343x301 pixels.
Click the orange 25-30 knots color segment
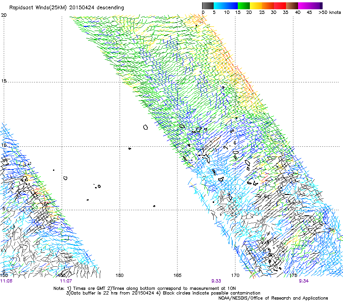pyautogui.click(x=268, y=6)
